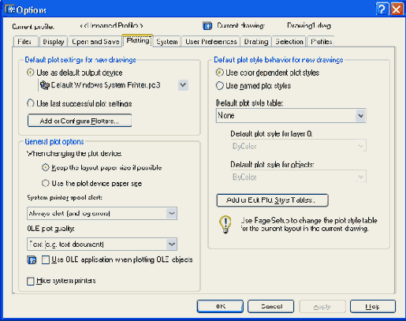406x321 pixels.
Task: Switch to the Display tab
Action: 54,42
